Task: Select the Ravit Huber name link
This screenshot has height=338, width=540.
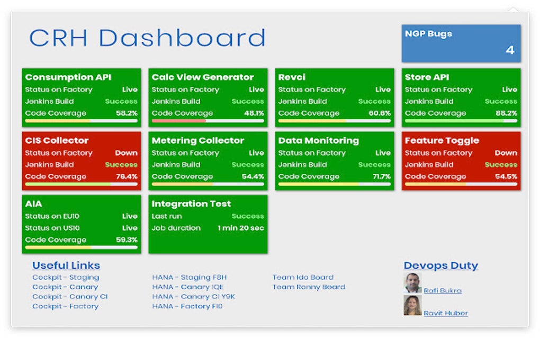Action: point(446,313)
